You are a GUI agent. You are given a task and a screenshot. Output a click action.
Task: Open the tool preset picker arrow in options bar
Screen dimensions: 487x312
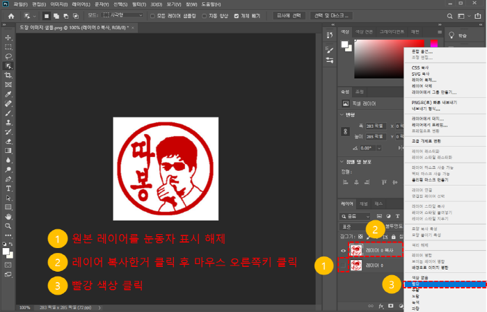35,16
